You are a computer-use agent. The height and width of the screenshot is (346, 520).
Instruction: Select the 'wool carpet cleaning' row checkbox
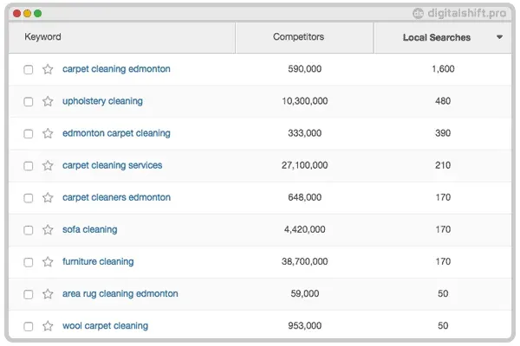pos(29,326)
